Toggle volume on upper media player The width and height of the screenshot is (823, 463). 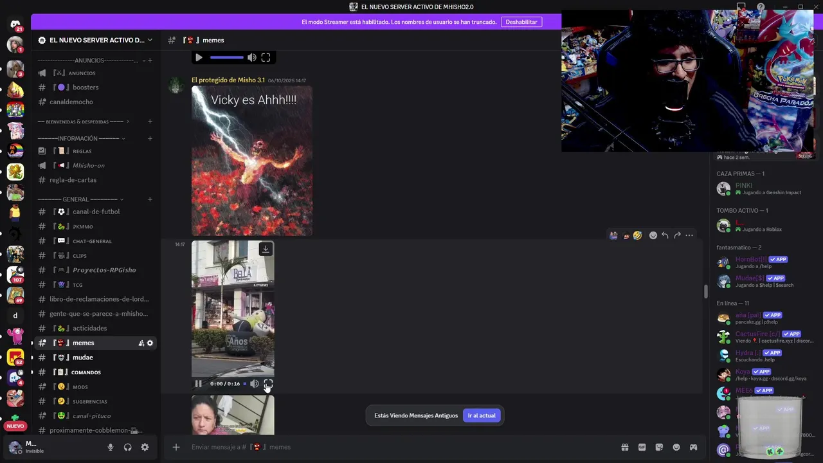(x=252, y=58)
